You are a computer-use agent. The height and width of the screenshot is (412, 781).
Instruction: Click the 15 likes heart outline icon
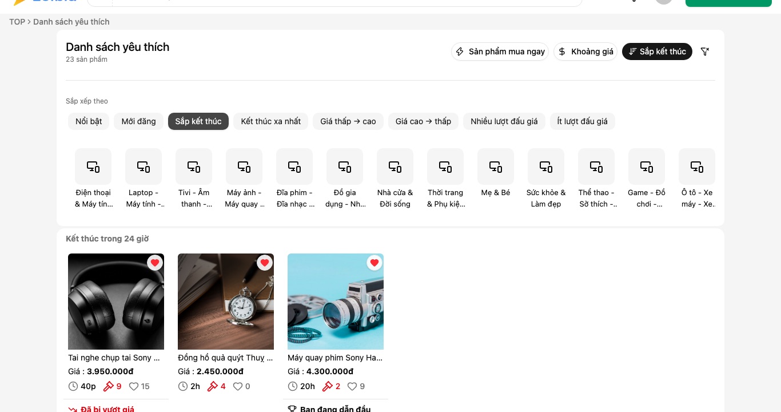(x=134, y=386)
